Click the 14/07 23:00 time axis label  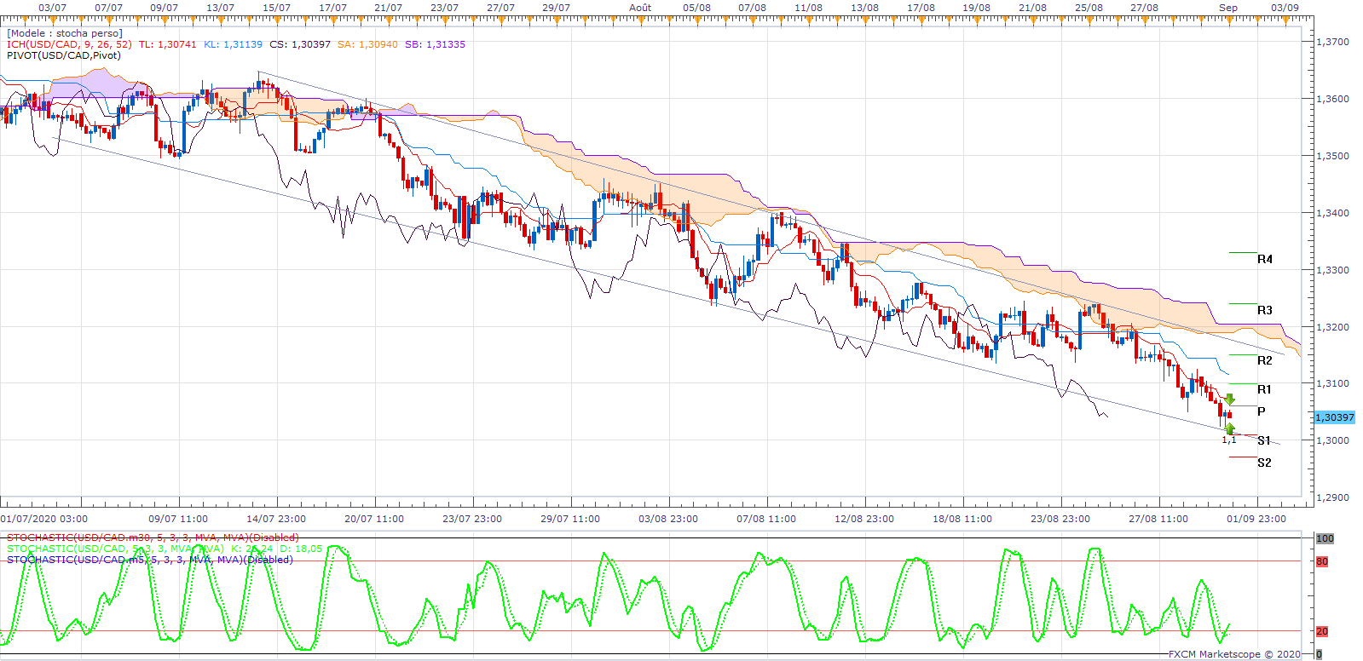pyautogui.click(x=276, y=519)
